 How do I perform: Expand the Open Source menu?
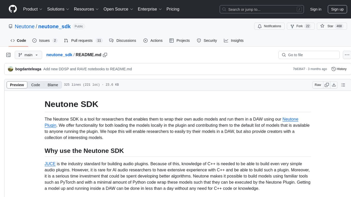pyautogui.click(x=118, y=9)
